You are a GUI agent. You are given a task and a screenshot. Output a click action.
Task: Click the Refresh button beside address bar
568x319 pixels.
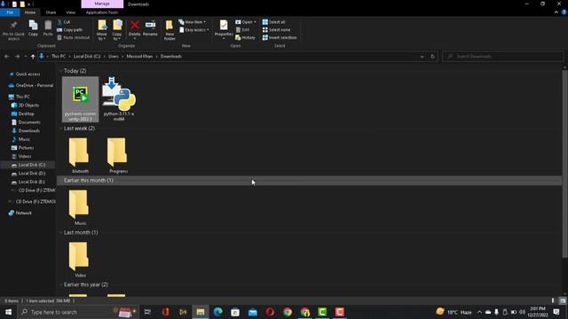pos(432,57)
